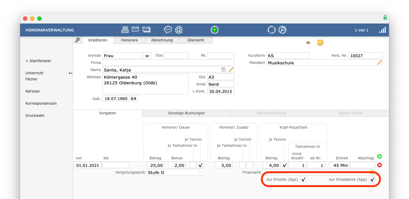Click the Adresse text area
This screenshot has width=409, height=199.
point(145,84)
